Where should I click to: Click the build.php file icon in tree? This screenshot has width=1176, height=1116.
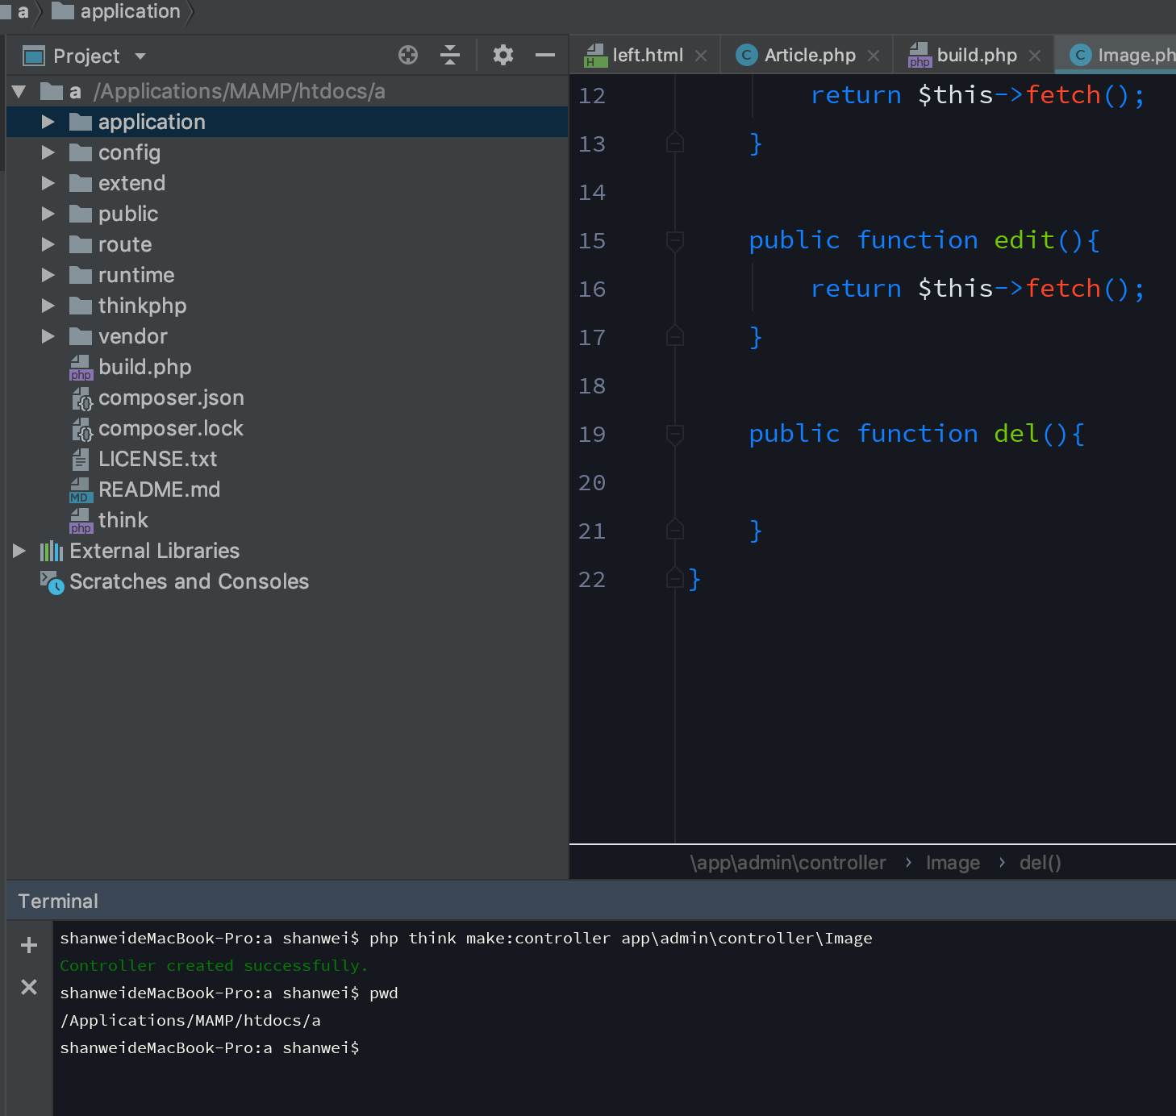(x=81, y=368)
